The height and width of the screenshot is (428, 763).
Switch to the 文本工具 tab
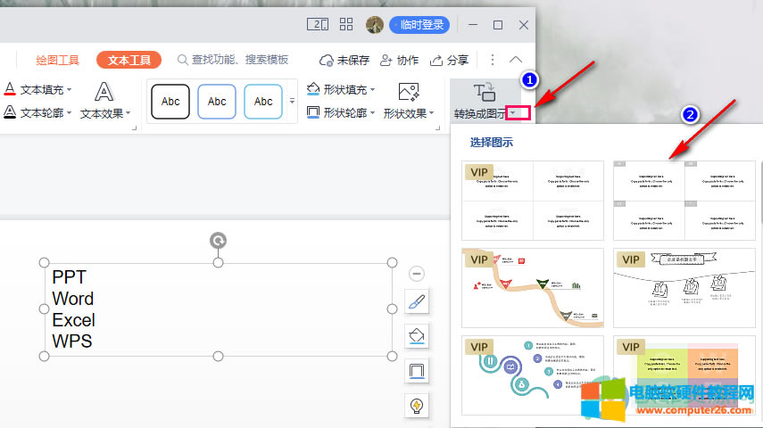[129, 60]
